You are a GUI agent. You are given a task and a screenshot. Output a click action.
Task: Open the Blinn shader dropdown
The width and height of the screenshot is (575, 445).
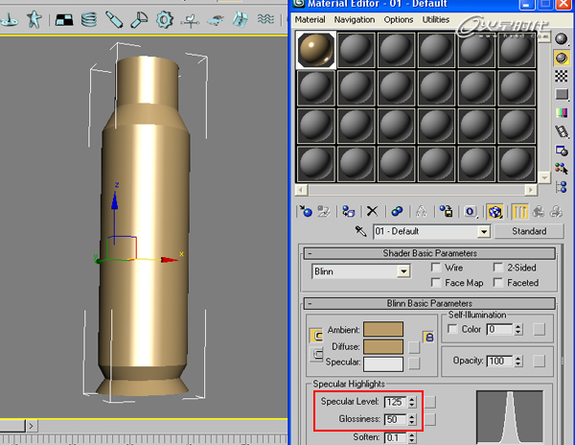pos(403,271)
